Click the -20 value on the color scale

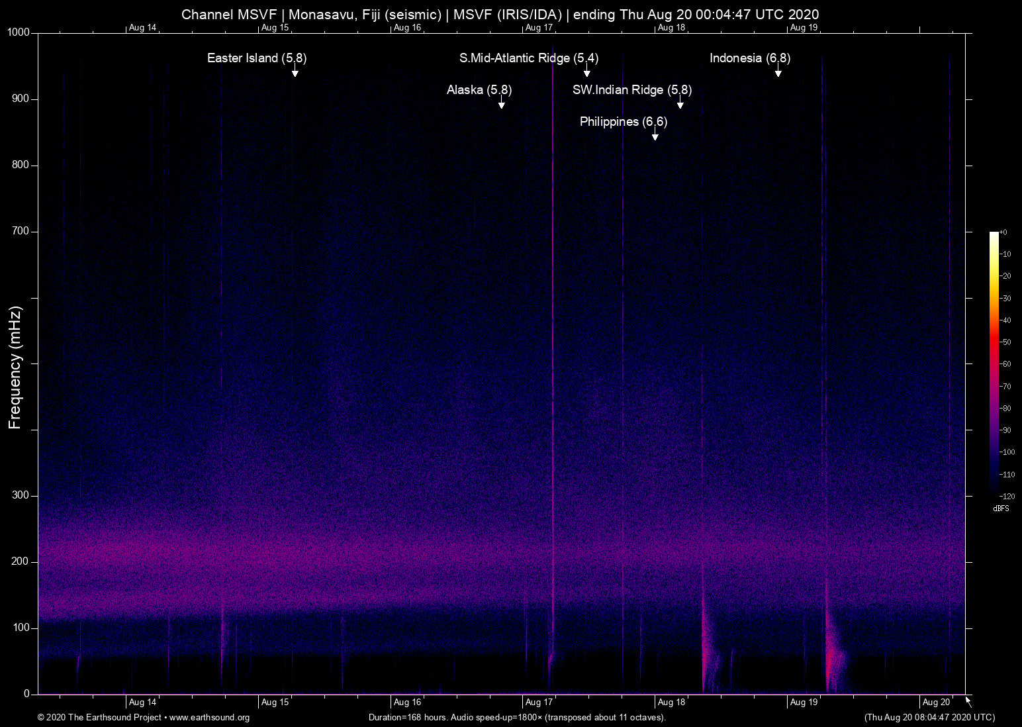1005,276
